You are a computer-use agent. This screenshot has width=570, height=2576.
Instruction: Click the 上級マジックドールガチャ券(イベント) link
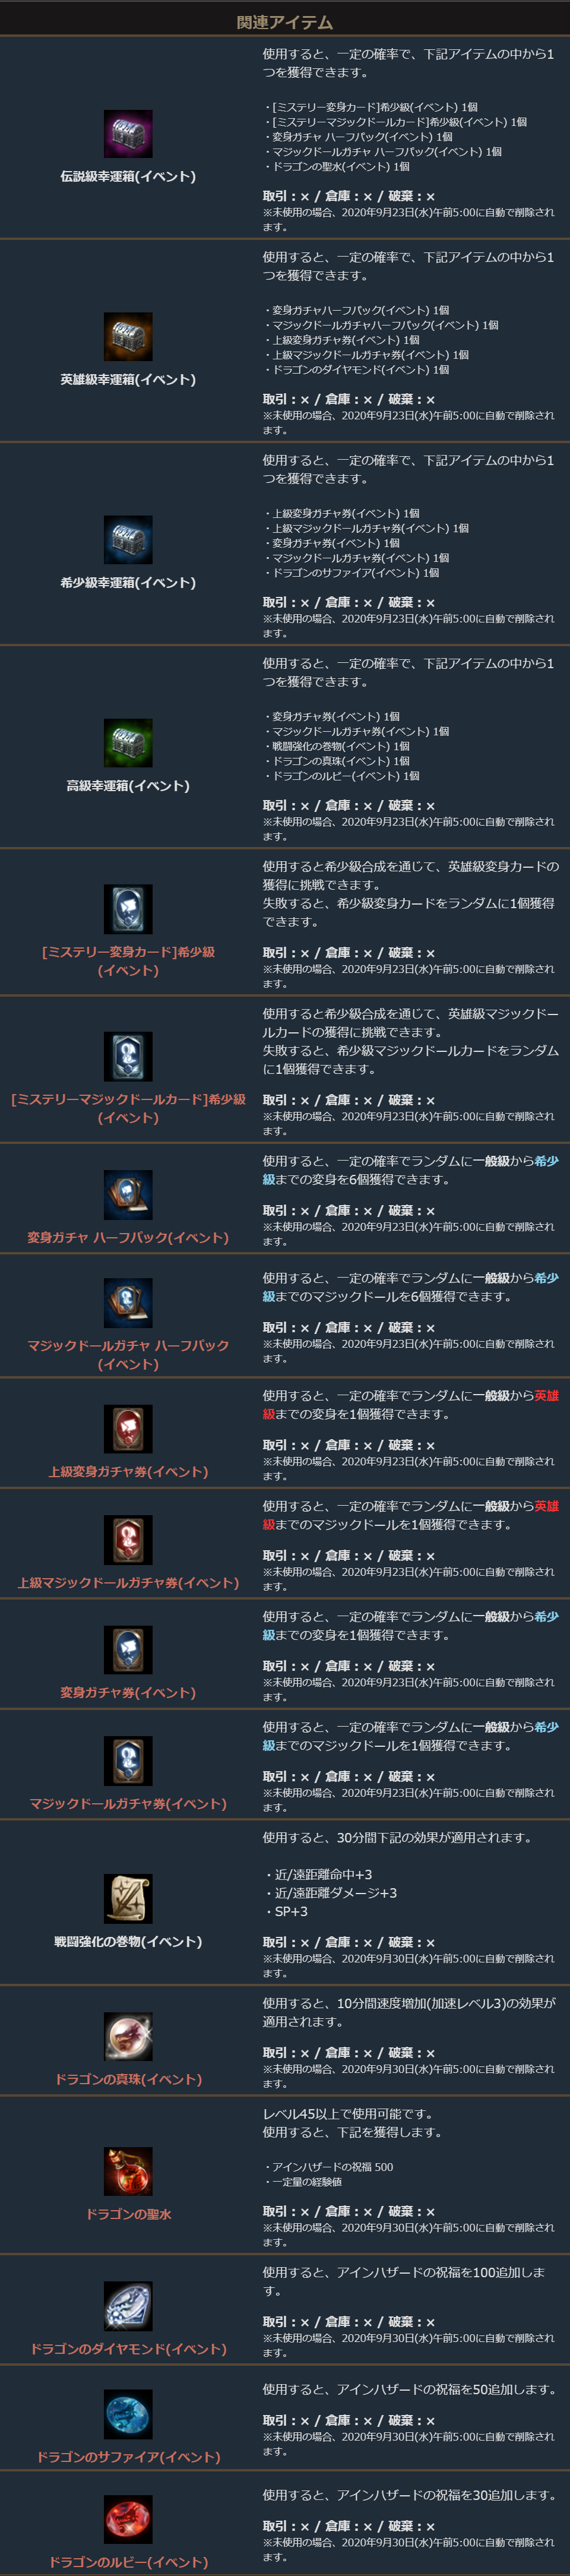click(x=128, y=1583)
